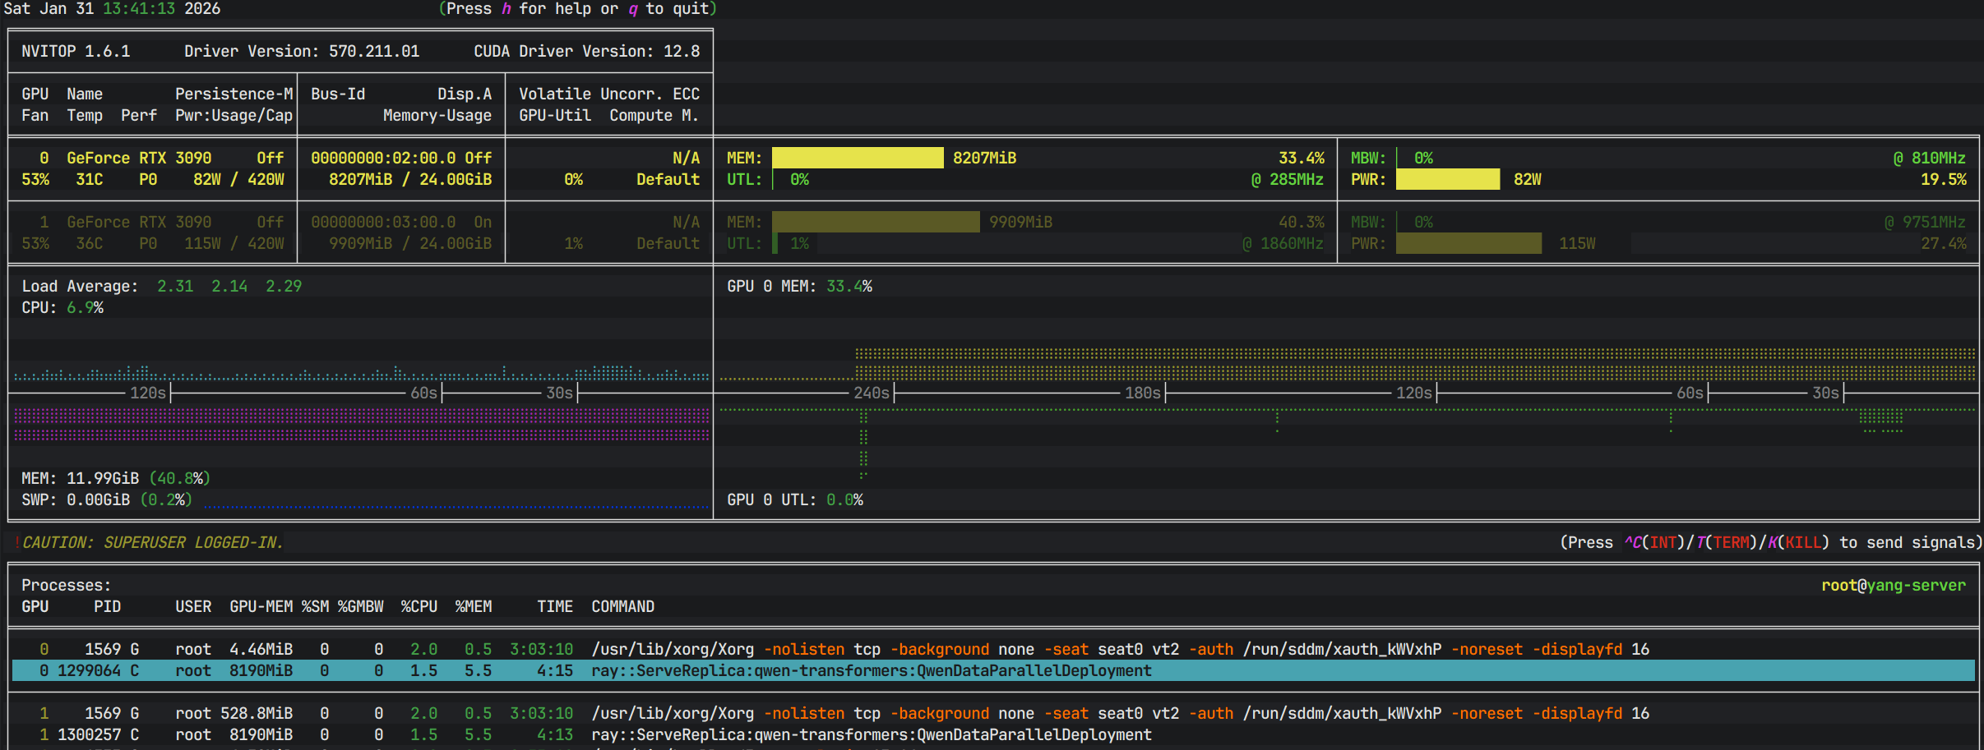
Task: Click the GPU 0 82W / 420W power value
Action: click(x=238, y=179)
